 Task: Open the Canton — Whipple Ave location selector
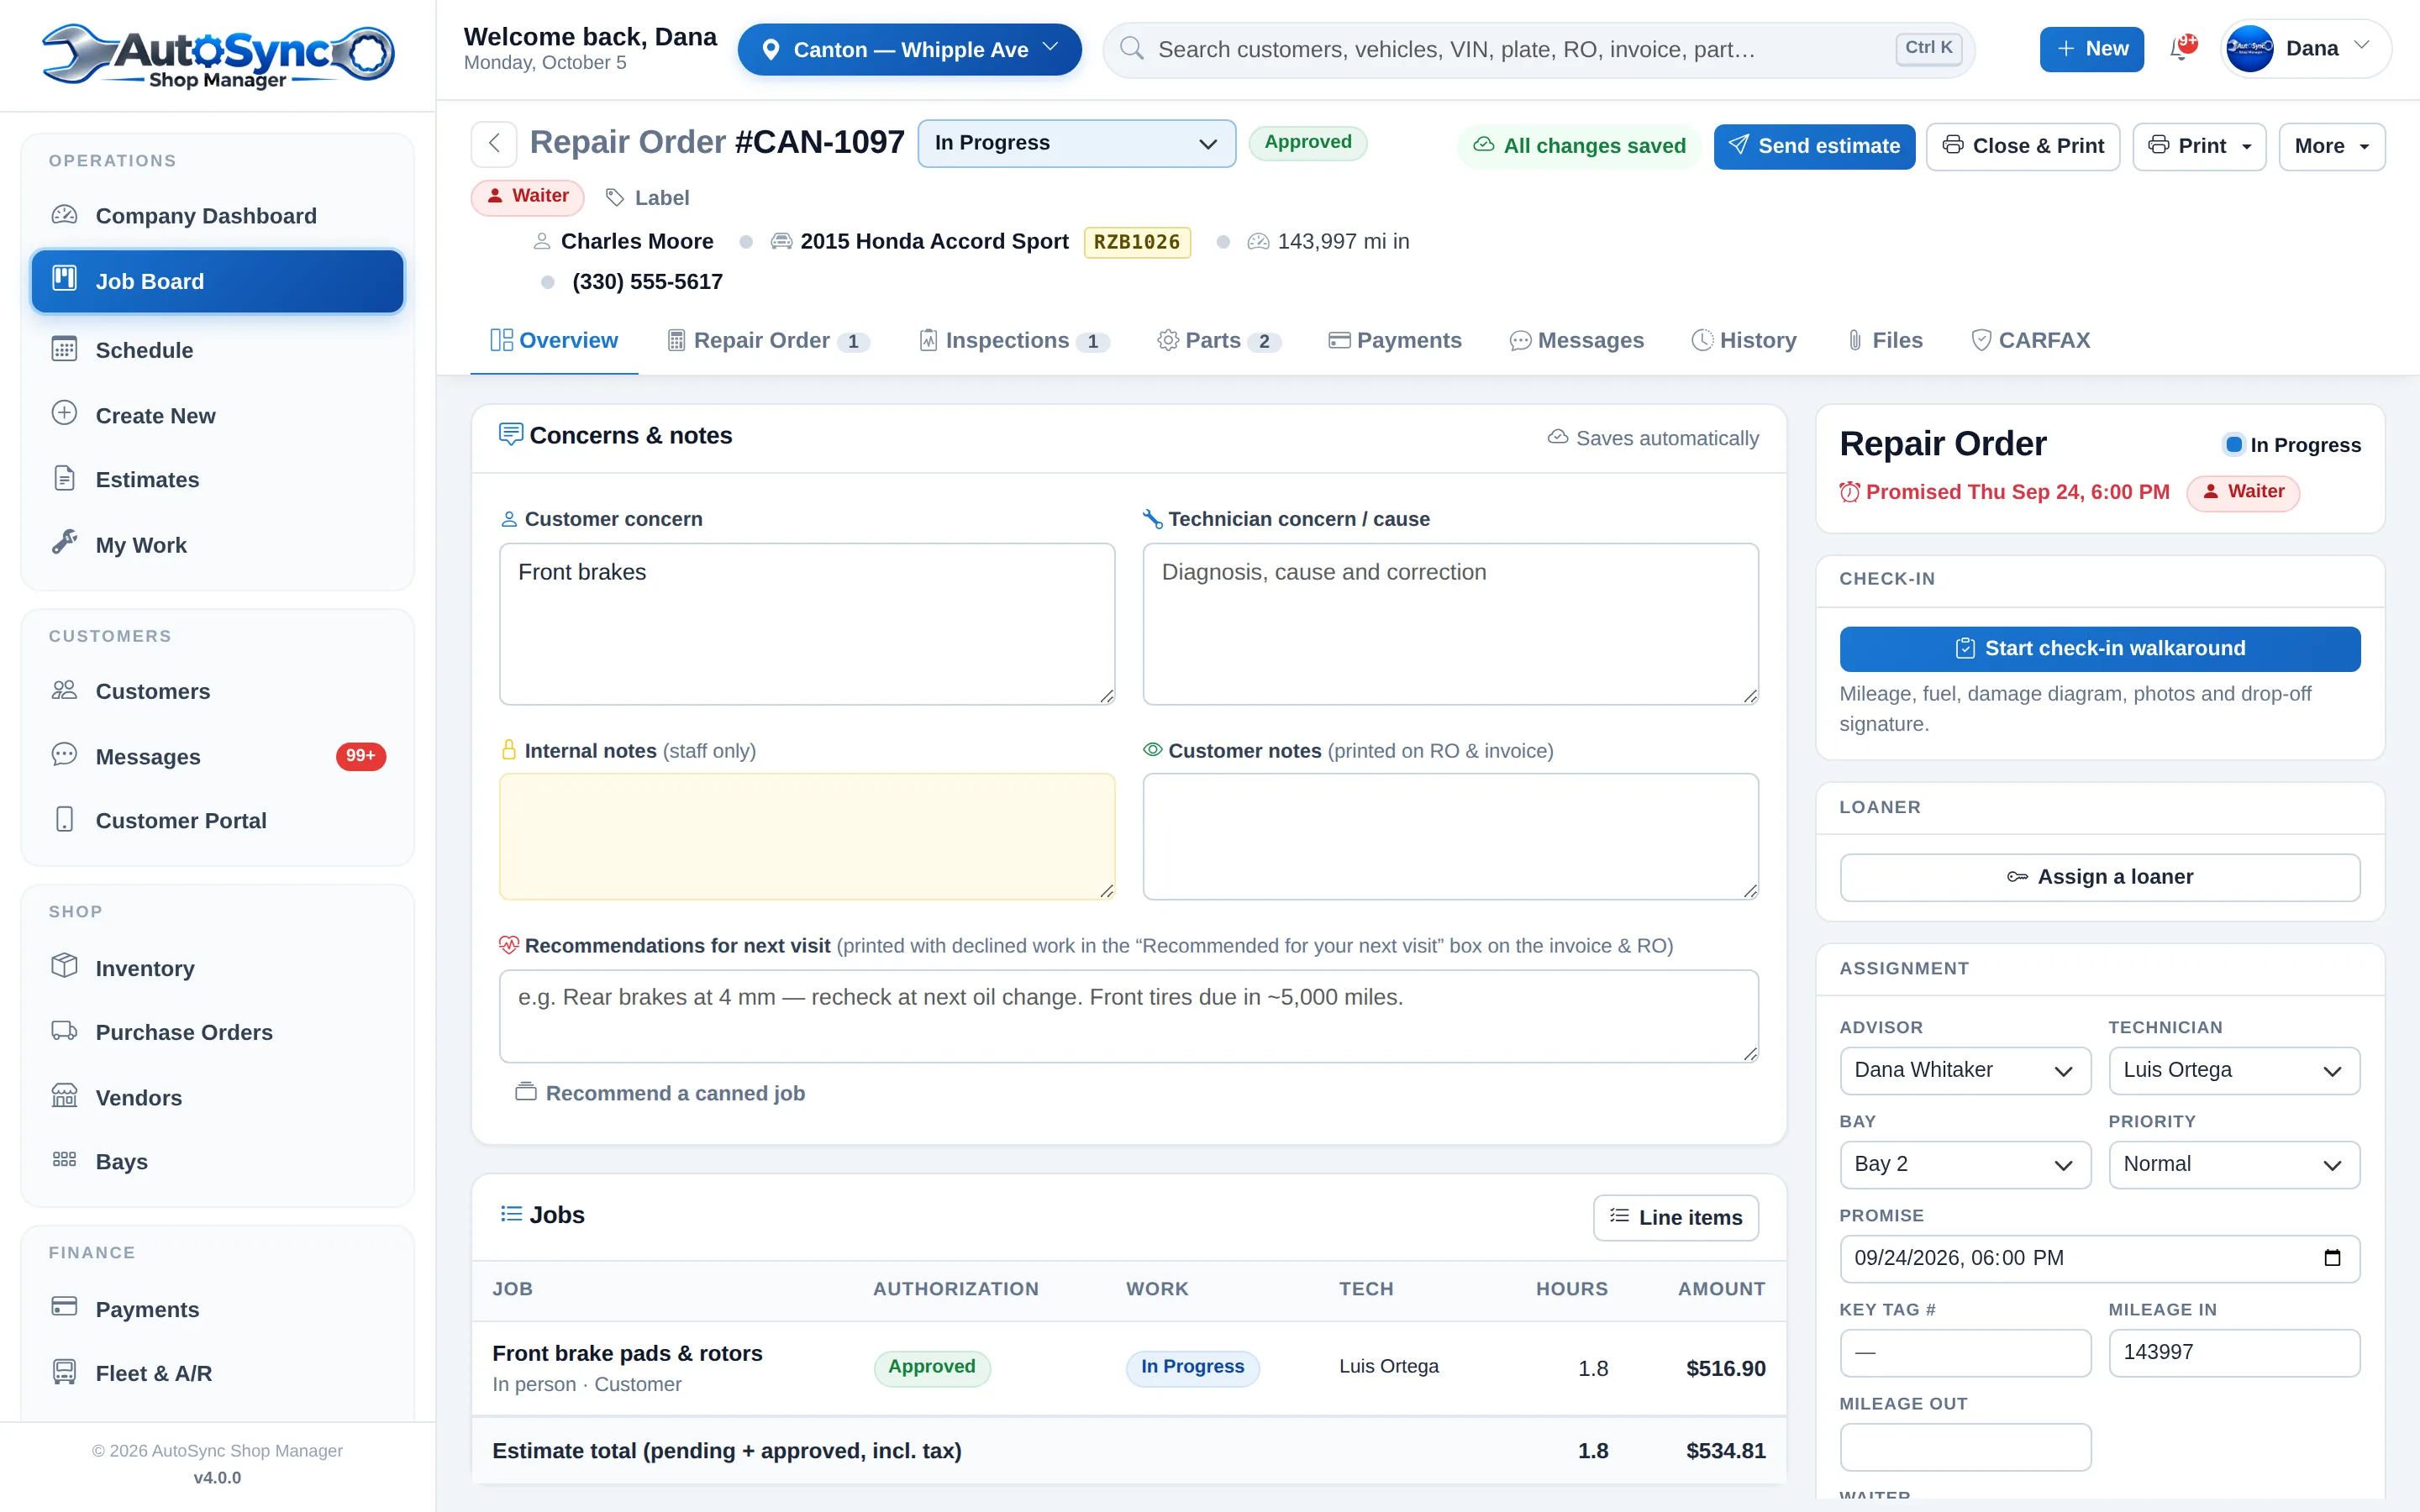pyautogui.click(x=909, y=49)
